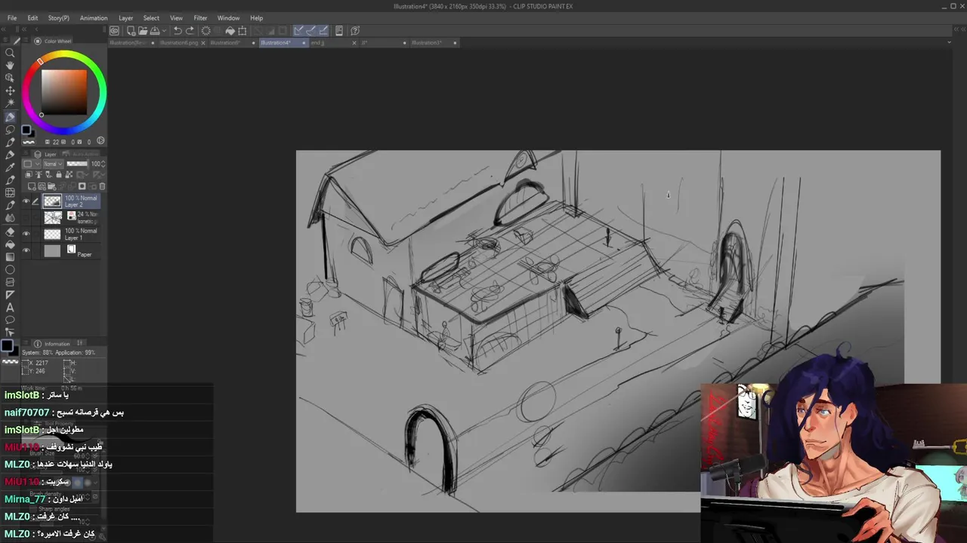Adjust the layer opacity slider
This screenshot has width=967, height=543.
(x=77, y=164)
